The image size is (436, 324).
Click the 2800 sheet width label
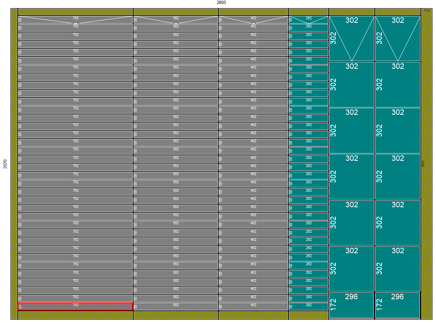pos(221,2)
